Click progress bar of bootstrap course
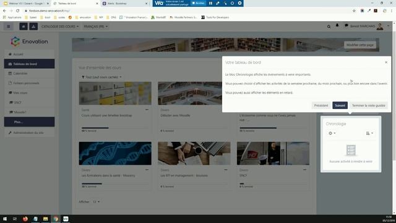The image size is (396, 223). pos(115,128)
